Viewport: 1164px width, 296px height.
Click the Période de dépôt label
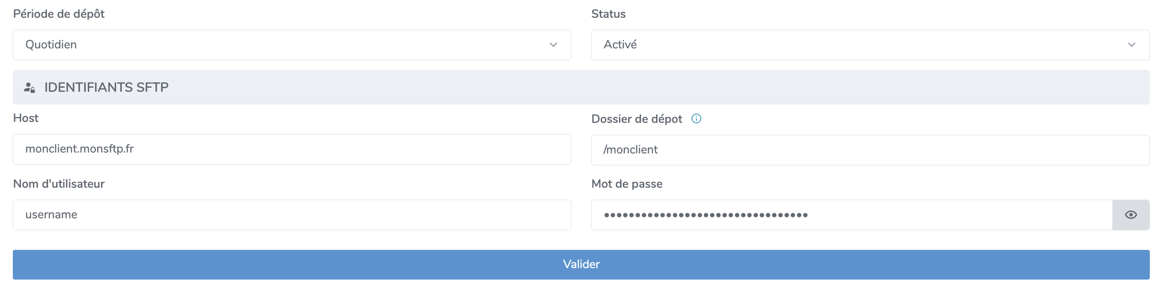59,14
